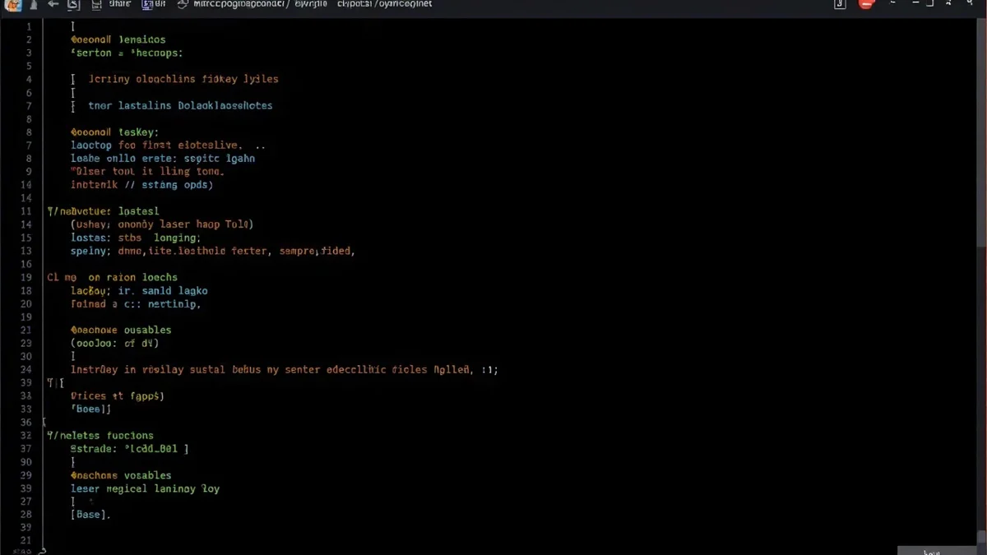Viewport: 987px width, 555px height.
Task: Click text 'lostas: stbs longing;'
Action: (x=136, y=238)
